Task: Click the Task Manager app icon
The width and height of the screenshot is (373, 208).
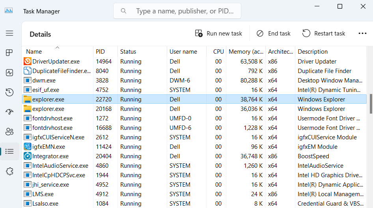Action: 9,11
